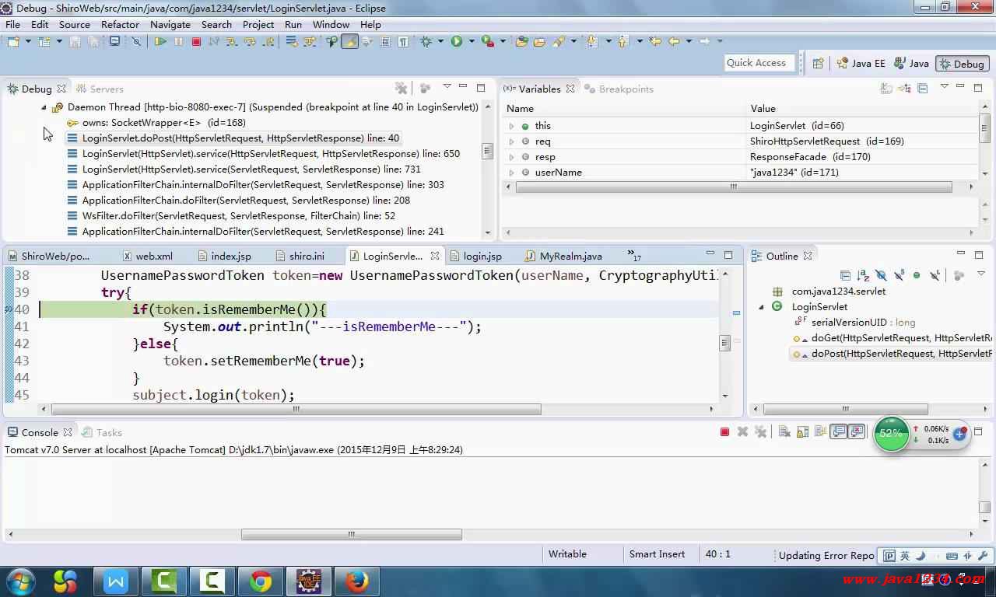This screenshot has width=996, height=597.
Task: Switch to the shiro.ini editor tab
Action: 299,256
